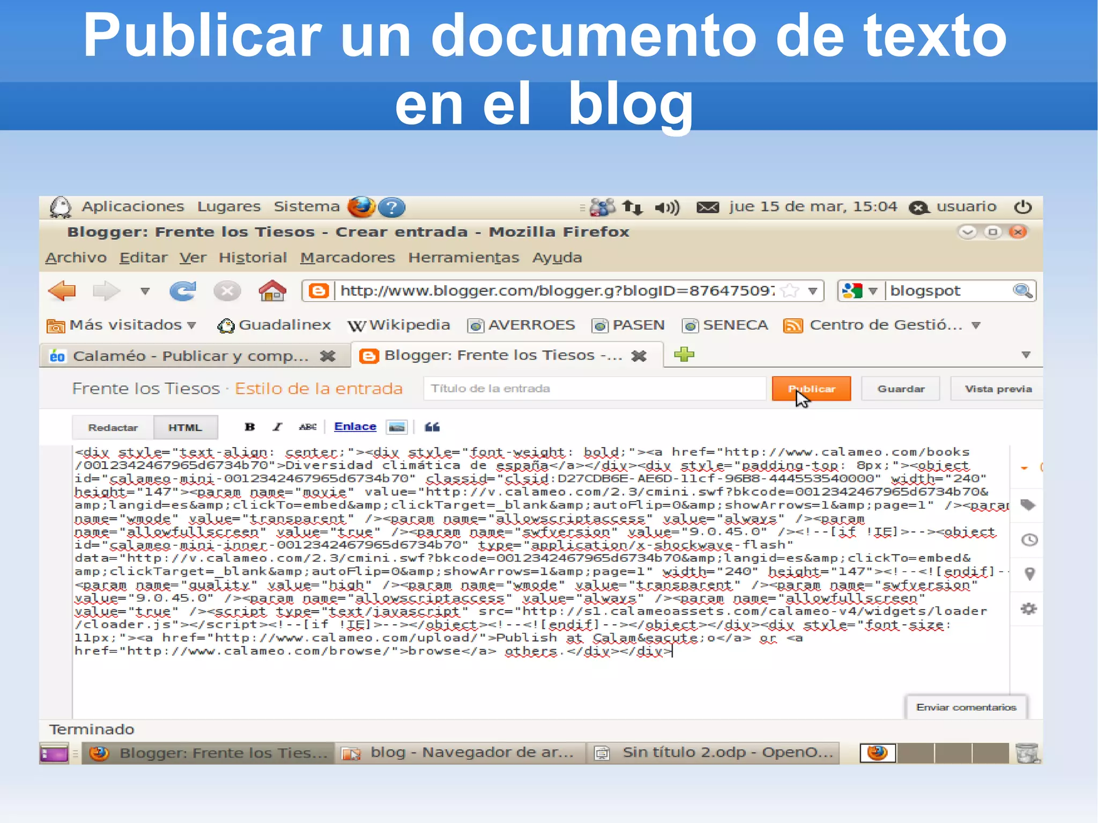Open Sistema in the top panel
This screenshot has height=823, width=1098.
(307, 206)
